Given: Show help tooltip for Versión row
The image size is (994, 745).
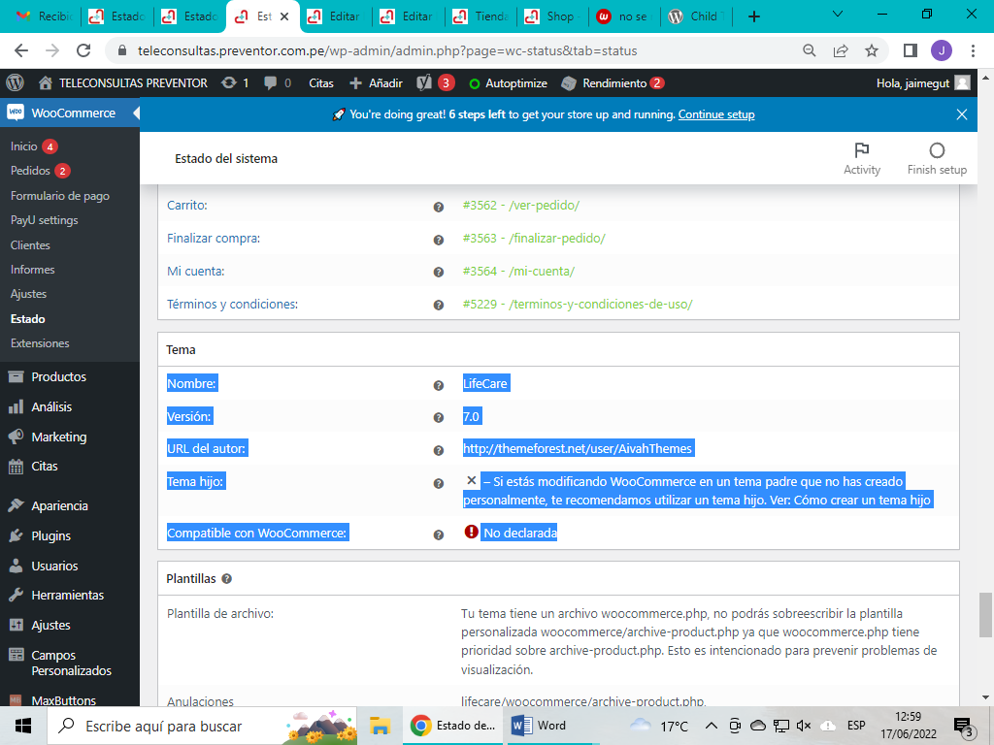Looking at the screenshot, I should [x=438, y=418].
